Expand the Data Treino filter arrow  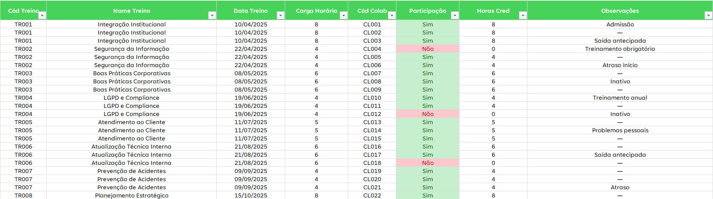(x=280, y=16)
